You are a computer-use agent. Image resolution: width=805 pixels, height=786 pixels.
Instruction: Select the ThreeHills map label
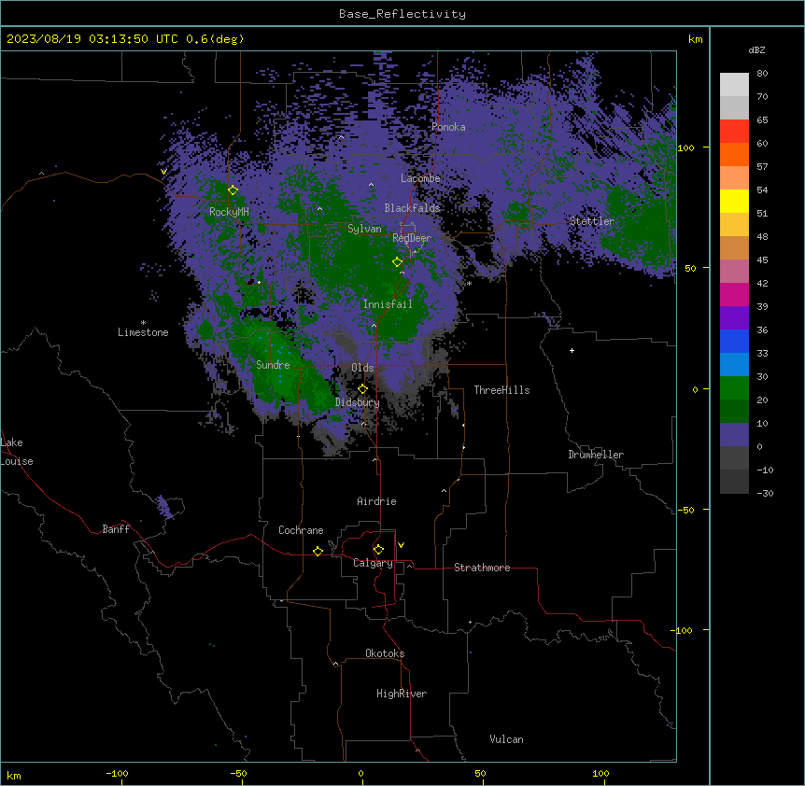coord(501,390)
